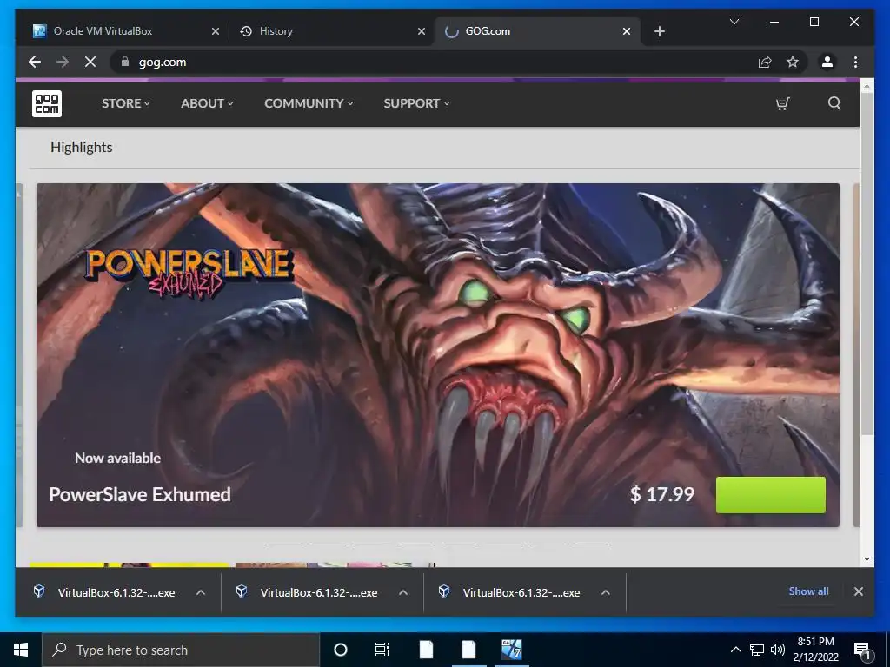Expand the SUPPORT menu
The image size is (890, 667).
(x=416, y=103)
